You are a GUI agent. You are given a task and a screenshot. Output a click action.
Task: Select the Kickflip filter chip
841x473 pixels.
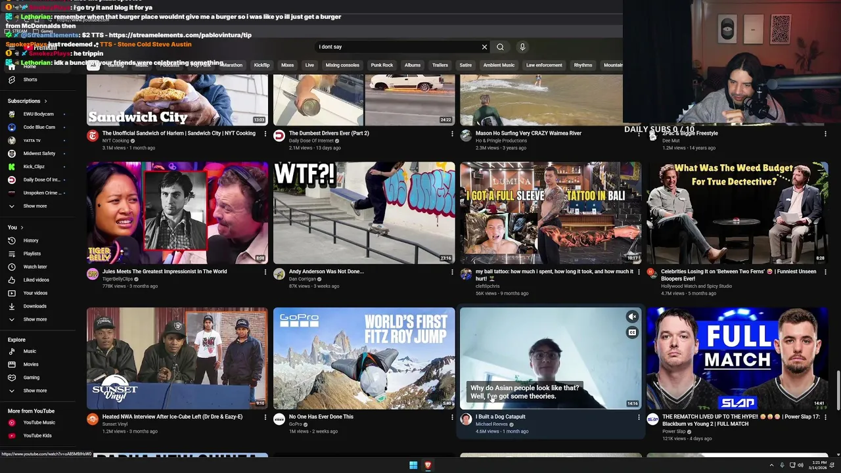tap(261, 65)
